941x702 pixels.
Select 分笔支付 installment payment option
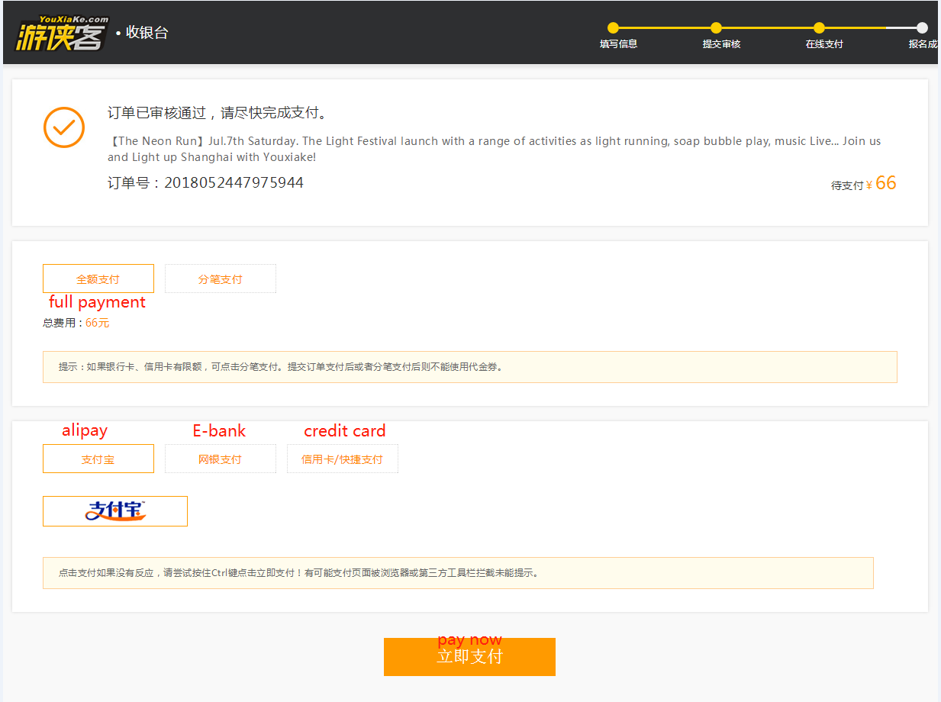221,279
